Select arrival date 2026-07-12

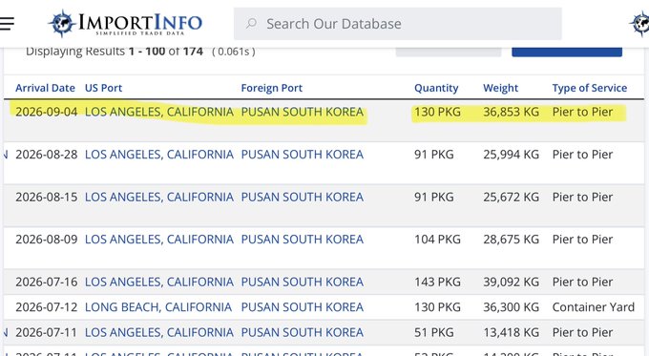click(47, 307)
